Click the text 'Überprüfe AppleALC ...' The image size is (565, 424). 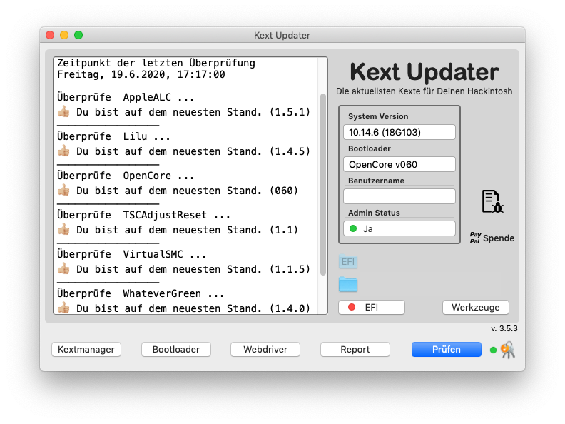tap(126, 97)
